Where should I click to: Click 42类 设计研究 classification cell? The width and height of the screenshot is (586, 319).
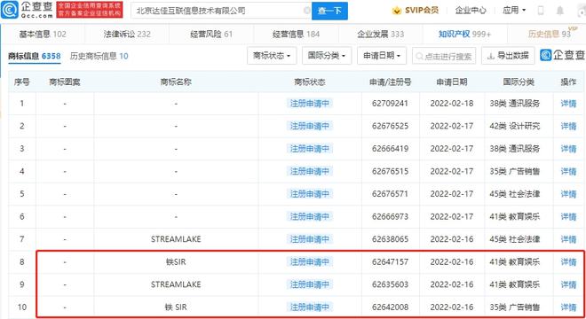point(515,126)
